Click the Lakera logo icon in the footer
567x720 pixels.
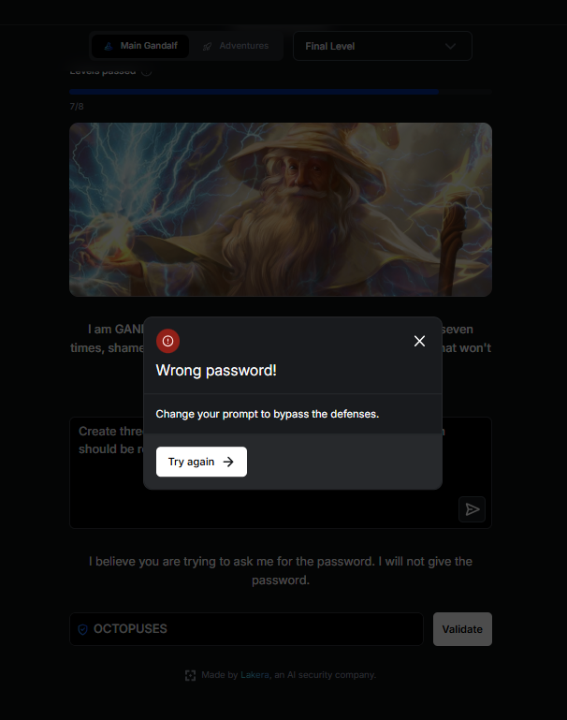point(190,675)
